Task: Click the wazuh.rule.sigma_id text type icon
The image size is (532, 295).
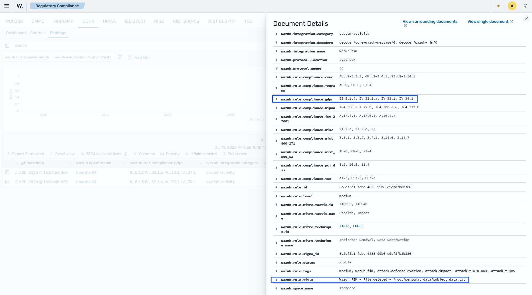Action: (x=276, y=254)
